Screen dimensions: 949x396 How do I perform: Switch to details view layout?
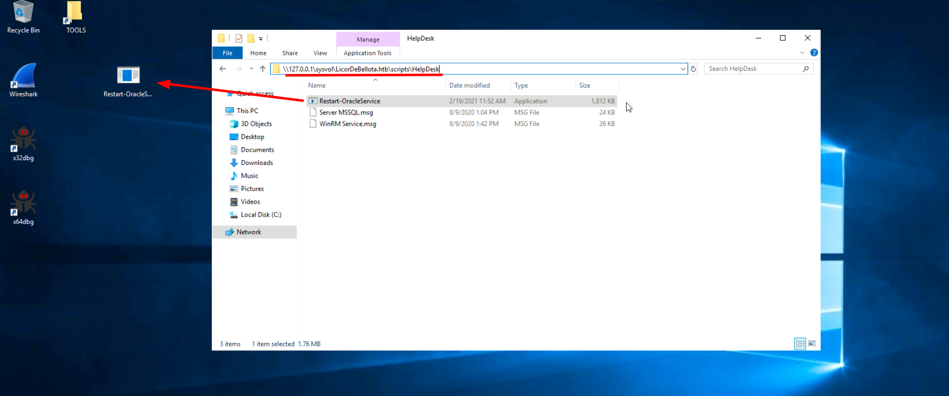pyautogui.click(x=800, y=343)
